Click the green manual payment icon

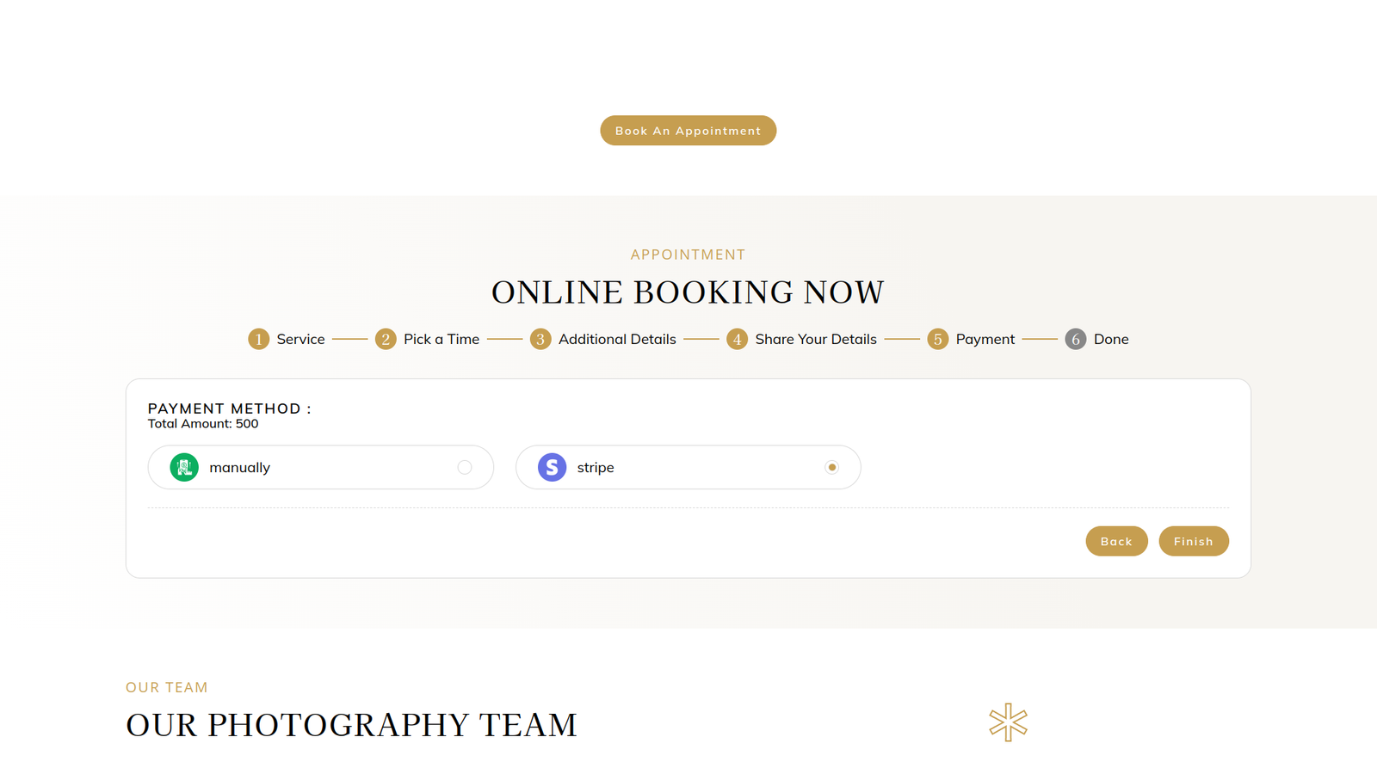[x=184, y=467]
